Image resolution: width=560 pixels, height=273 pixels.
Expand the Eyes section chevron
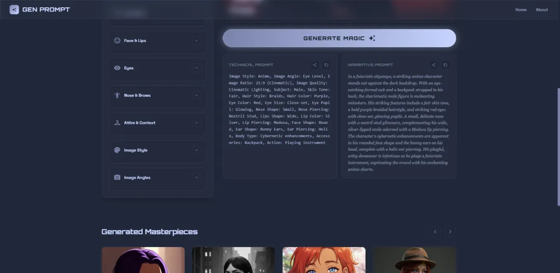point(196,68)
